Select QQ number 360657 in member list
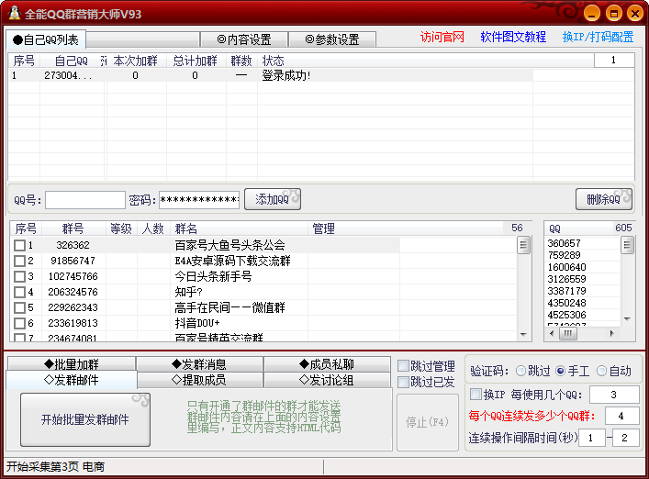649x479 pixels. 564,243
